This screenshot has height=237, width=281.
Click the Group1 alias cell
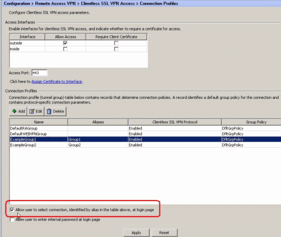[x=98, y=140]
